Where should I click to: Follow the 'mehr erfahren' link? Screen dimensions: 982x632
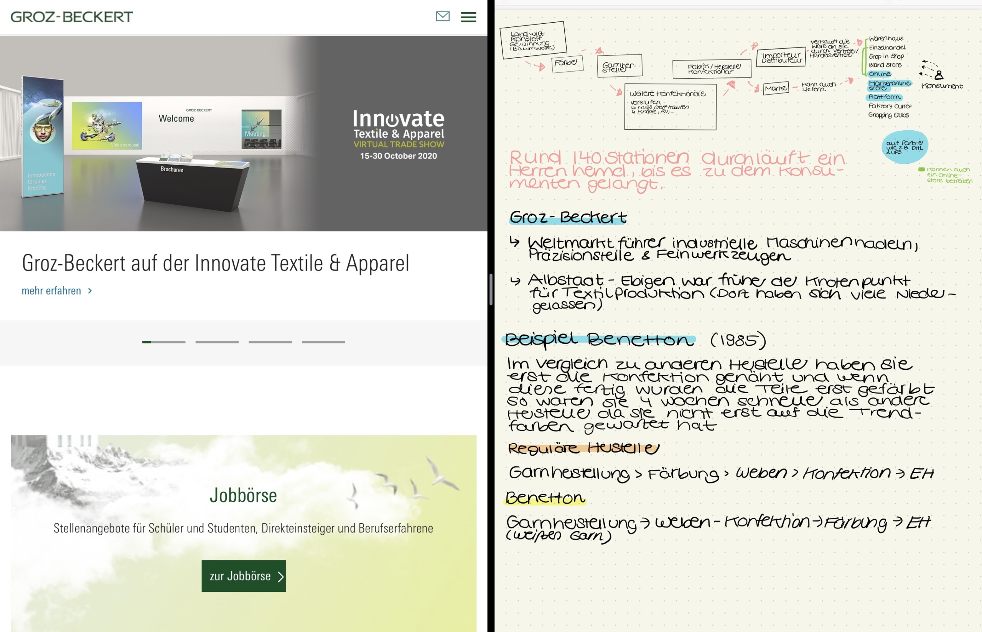point(51,291)
